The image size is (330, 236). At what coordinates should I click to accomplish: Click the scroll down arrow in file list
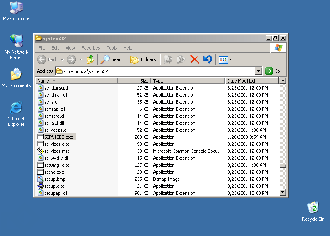[283, 192]
